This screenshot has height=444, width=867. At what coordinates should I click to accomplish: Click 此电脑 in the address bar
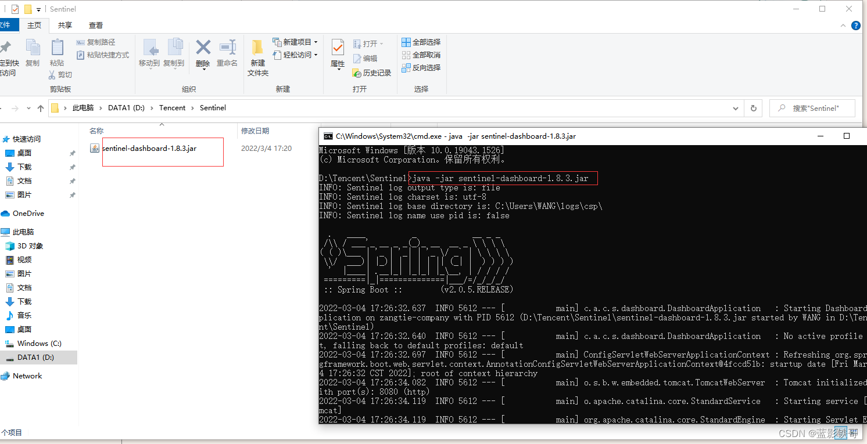[83, 108]
